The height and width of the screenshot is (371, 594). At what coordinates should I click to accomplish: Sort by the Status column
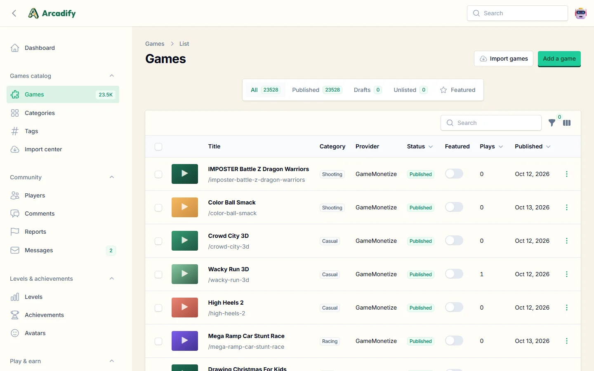point(420,146)
